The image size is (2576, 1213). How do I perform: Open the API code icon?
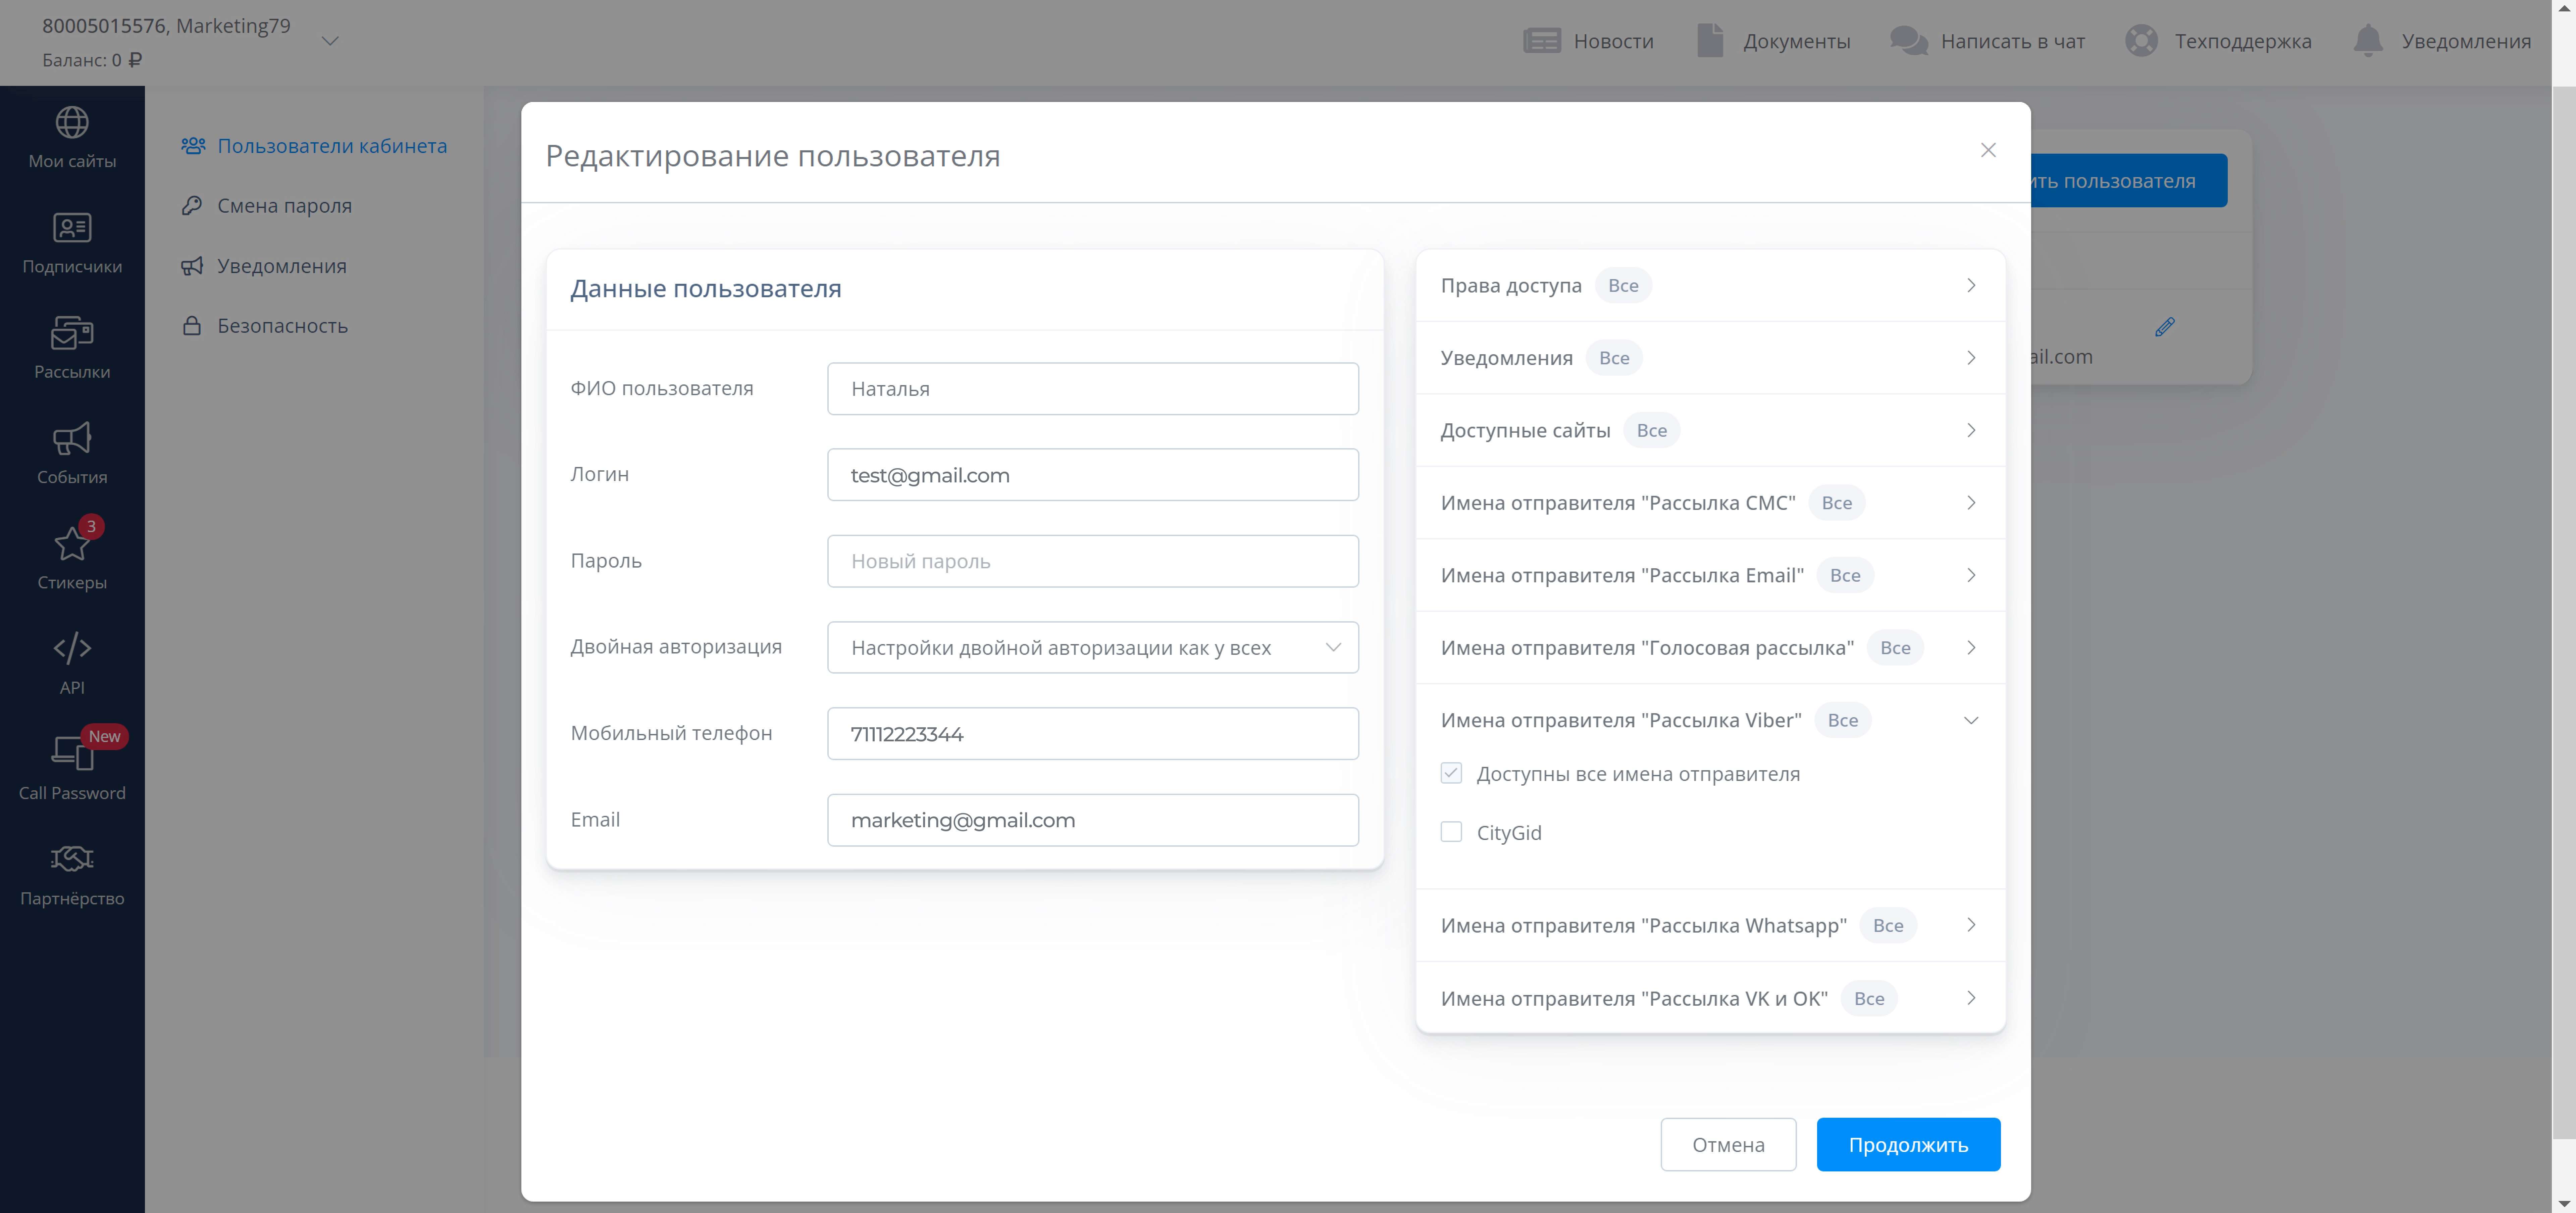72,648
